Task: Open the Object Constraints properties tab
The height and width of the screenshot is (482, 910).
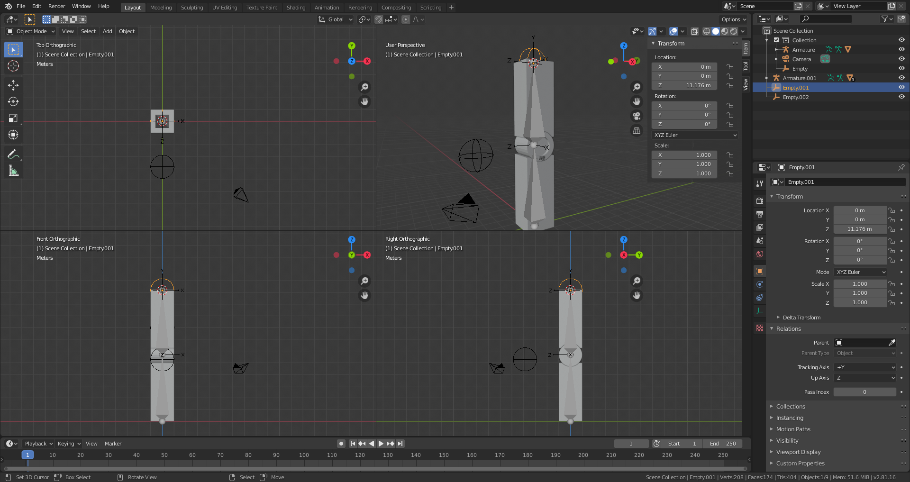Action: pos(760,298)
